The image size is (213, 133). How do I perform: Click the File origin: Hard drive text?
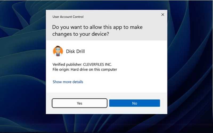(85, 69)
